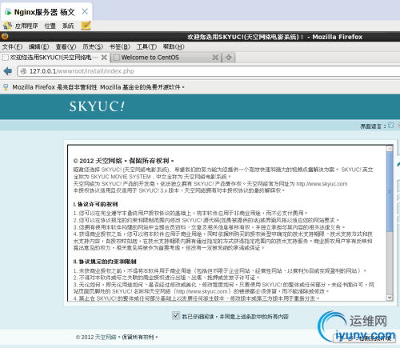
Task: Click the notes editor icon in panel
Action: [x=86, y=26]
